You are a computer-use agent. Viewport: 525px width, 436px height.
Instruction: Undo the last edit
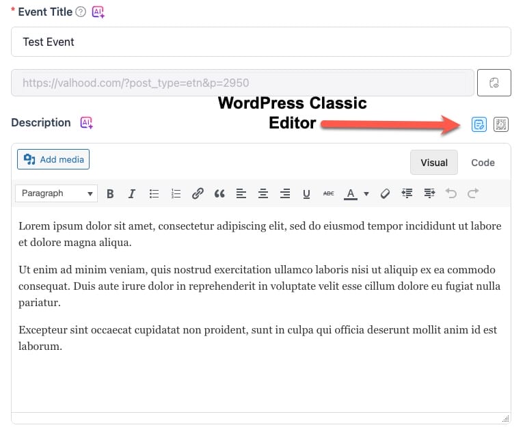click(451, 193)
